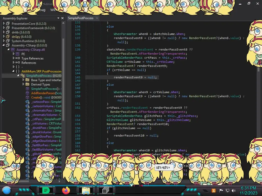The width and height of the screenshot is (262, 196).
Task: Expand the PresentationCore (6.0.2.0) assembly
Action: pos(4,23)
